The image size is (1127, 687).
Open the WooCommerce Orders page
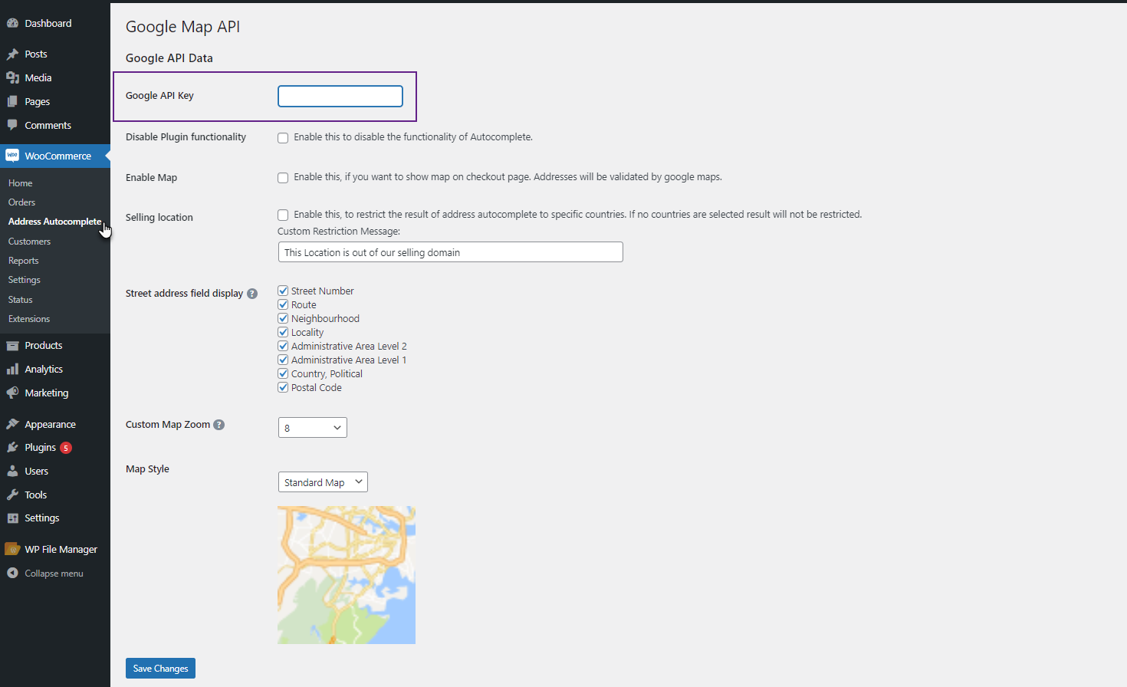pos(21,202)
